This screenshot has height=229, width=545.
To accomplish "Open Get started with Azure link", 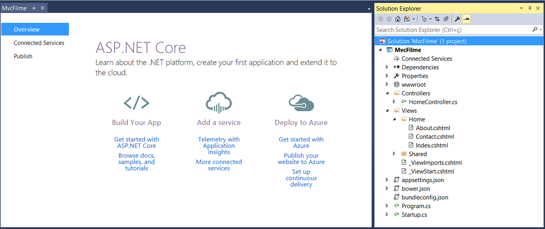I will pos(301,143).
